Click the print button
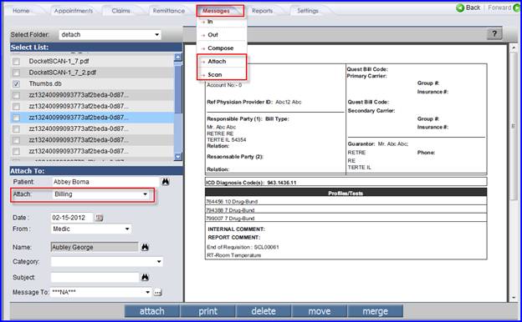The width and height of the screenshot is (522, 322). [x=208, y=311]
